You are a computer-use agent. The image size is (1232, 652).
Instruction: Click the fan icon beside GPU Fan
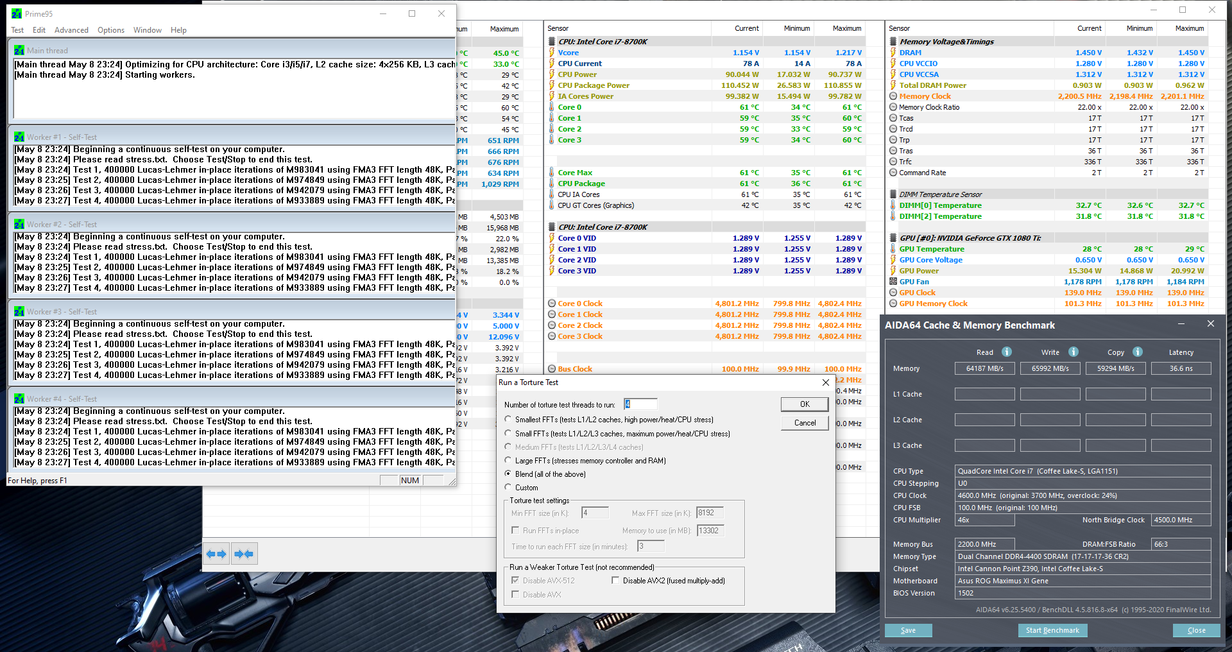tap(893, 282)
